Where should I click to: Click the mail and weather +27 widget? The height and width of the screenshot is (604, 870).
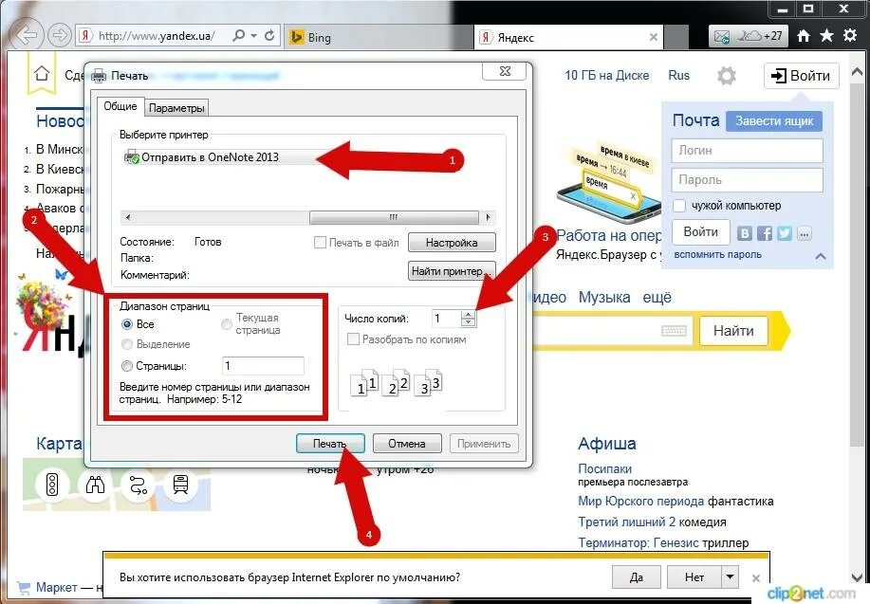tap(748, 36)
